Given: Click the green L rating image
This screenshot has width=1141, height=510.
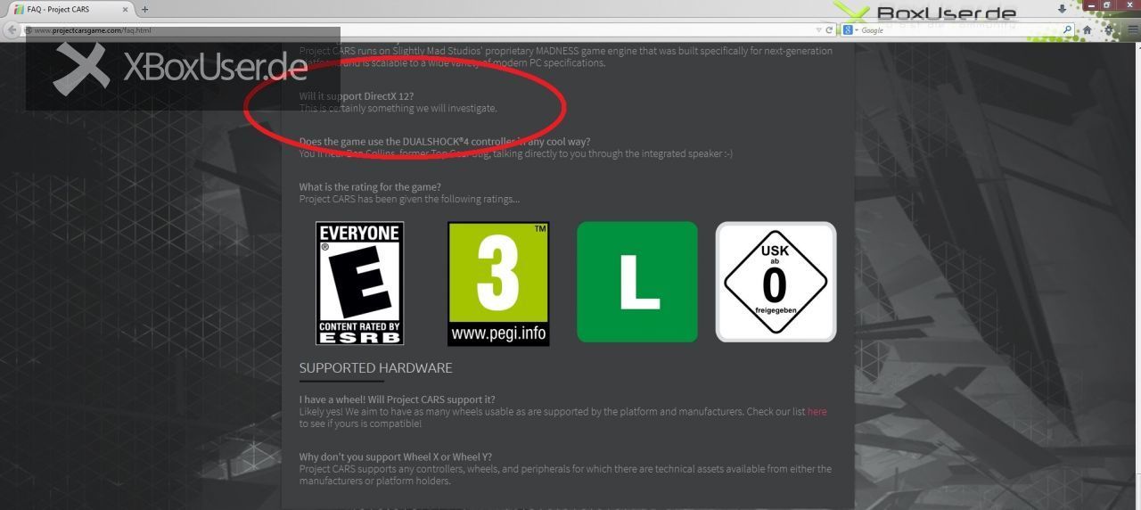Looking at the screenshot, I should 637,282.
